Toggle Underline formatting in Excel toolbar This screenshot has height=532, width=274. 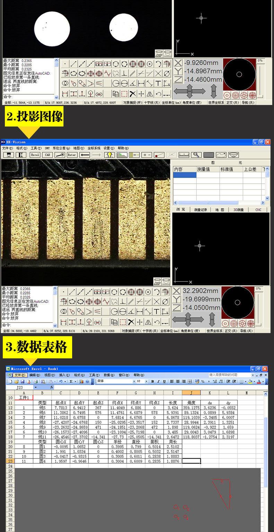(x=164, y=382)
